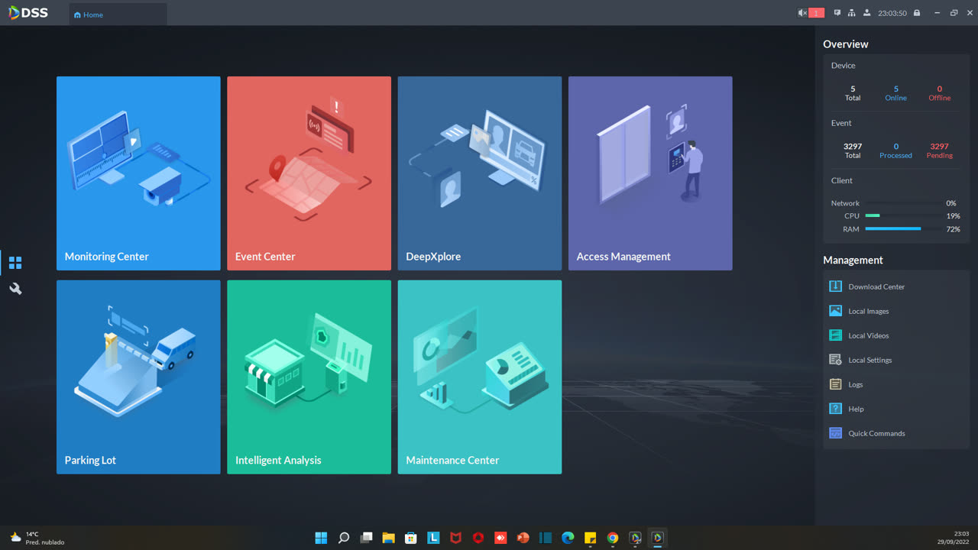Click the Online device count
This screenshot has height=550, width=978.
click(x=896, y=93)
